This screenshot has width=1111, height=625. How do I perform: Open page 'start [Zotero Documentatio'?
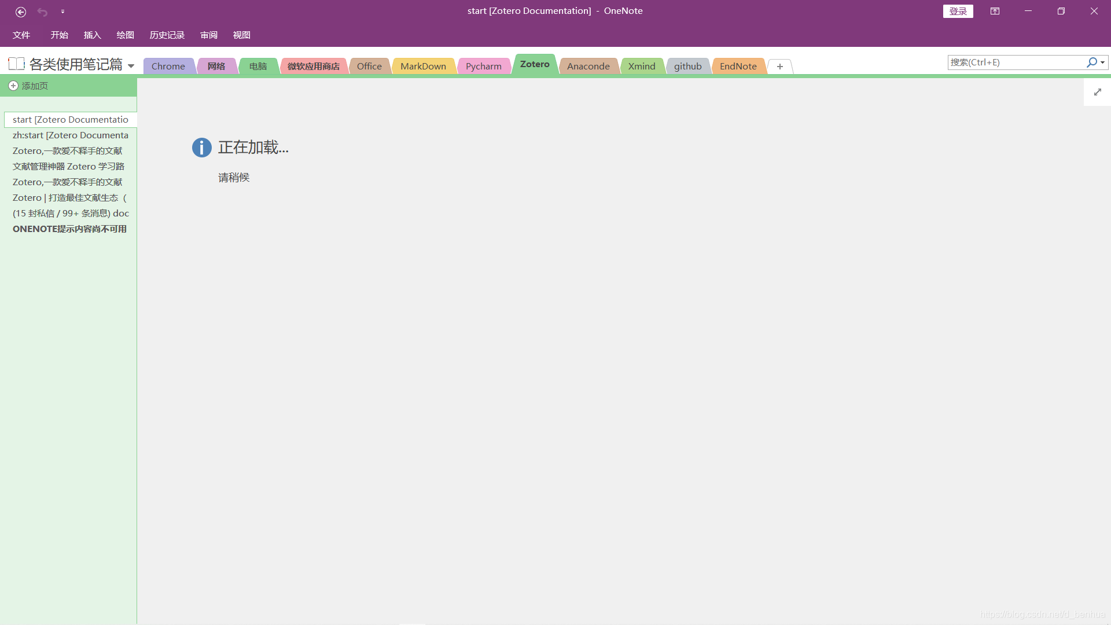coord(71,120)
